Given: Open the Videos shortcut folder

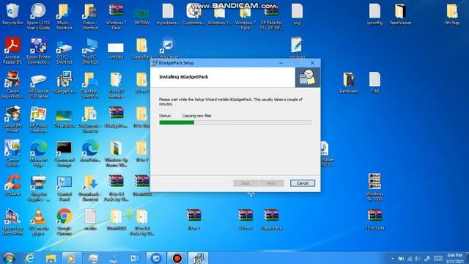Looking at the screenshot, I should pyautogui.click(x=90, y=16).
